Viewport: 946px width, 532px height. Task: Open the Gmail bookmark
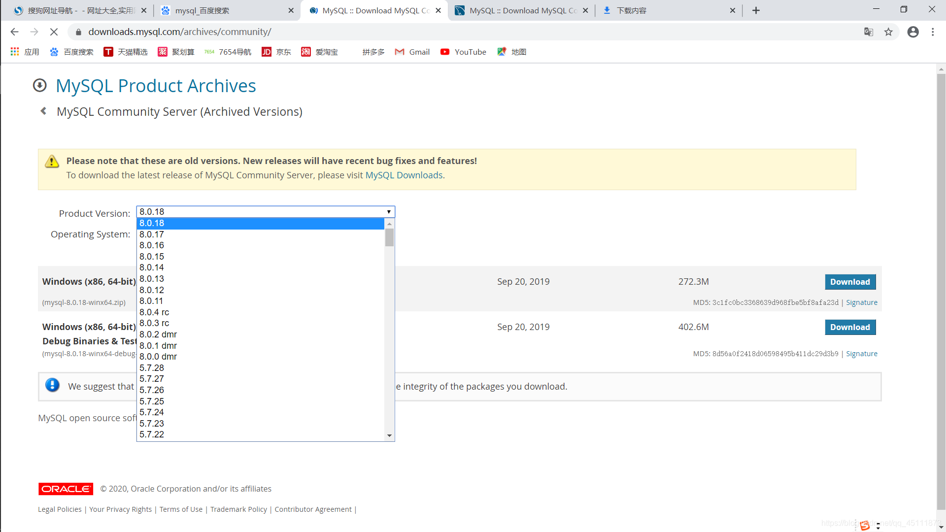(412, 52)
